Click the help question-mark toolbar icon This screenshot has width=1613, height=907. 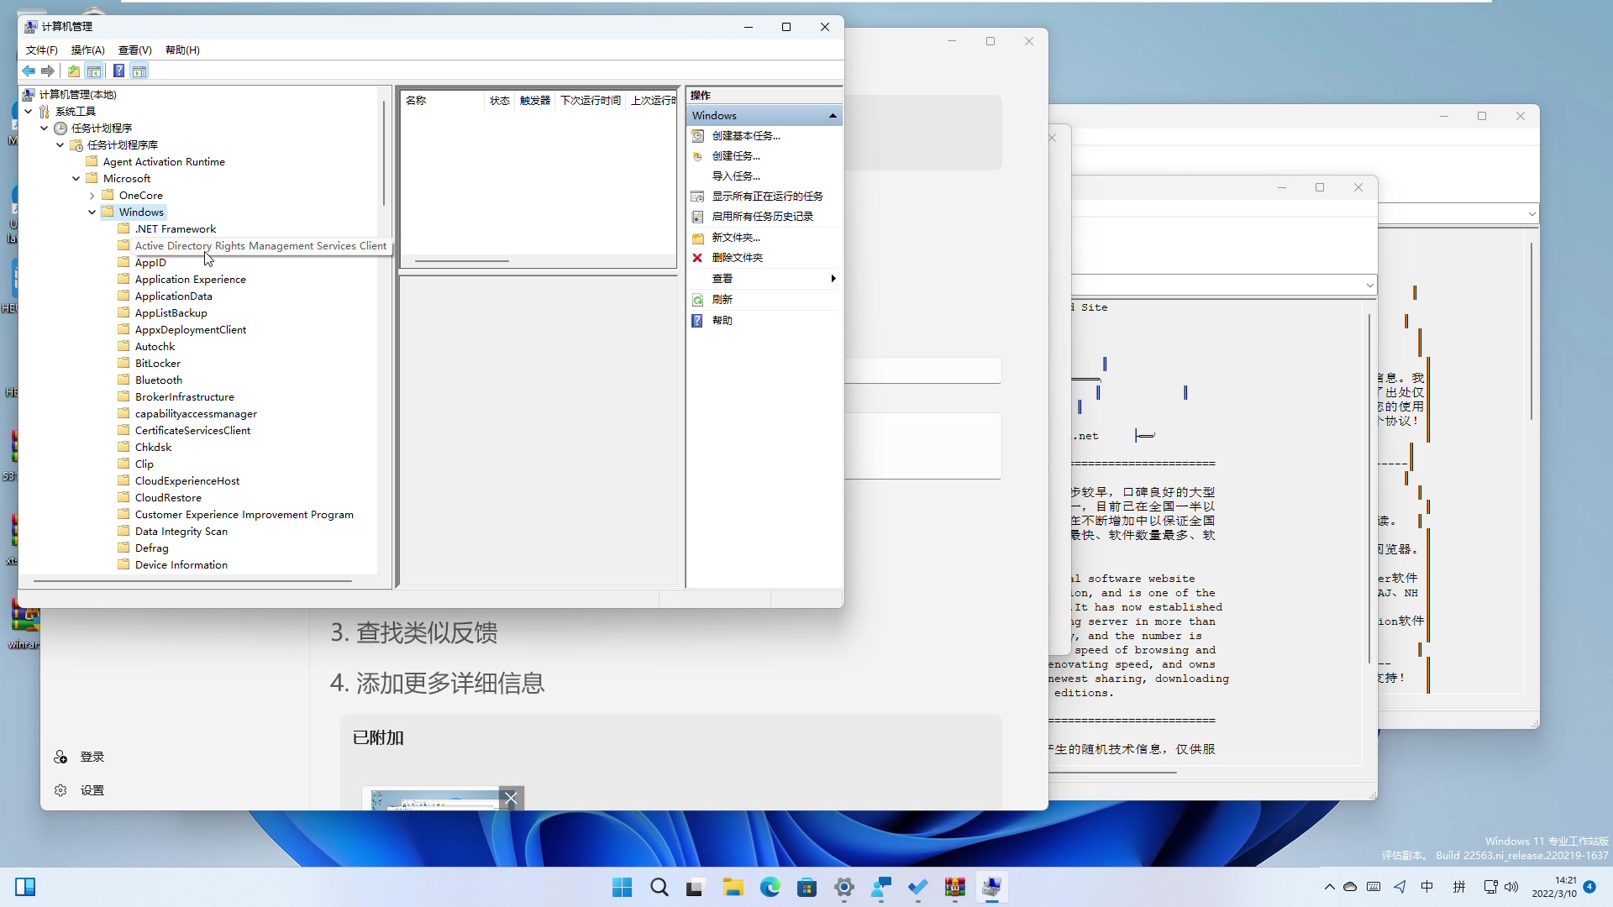[x=118, y=71]
